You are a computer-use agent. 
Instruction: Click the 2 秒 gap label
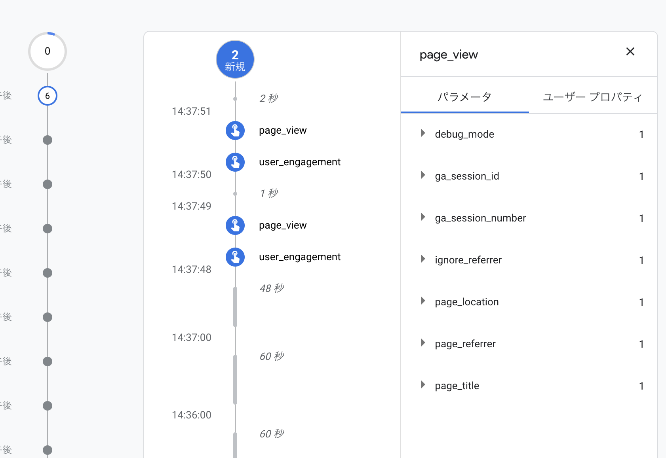pos(269,98)
